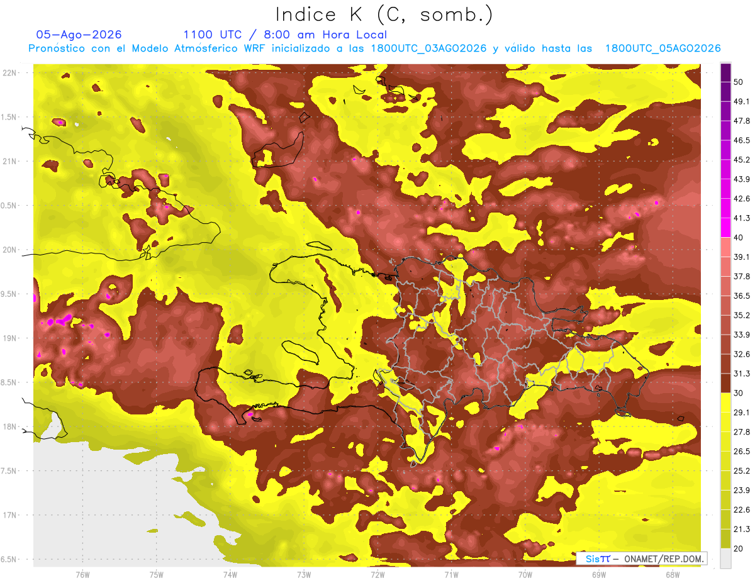The image size is (755, 583).
Task: Click the "SisTT - ONAMET/REP.DOM." credit box
Action: click(x=642, y=558)
